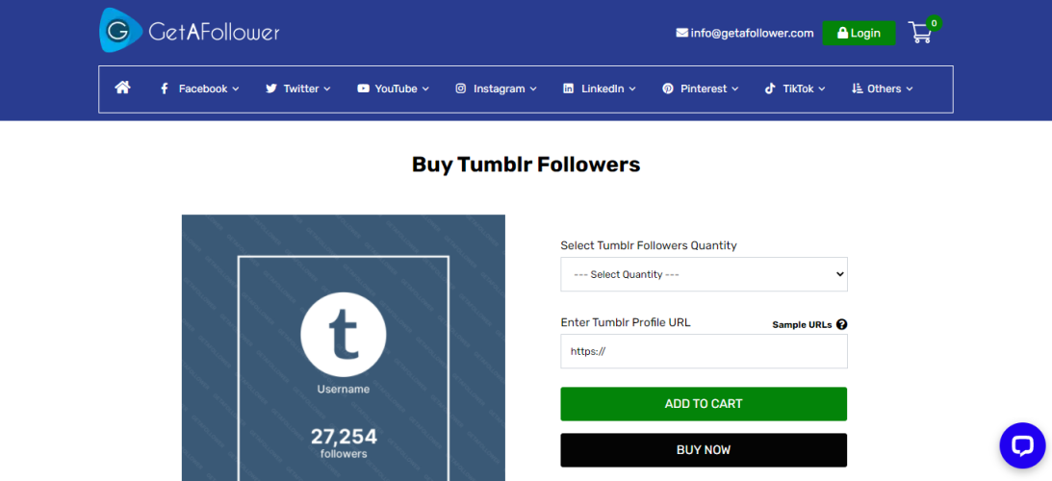Click the info@getafollower.com email link
Screen dimensions: 1052x481
[x=745, y=33]
